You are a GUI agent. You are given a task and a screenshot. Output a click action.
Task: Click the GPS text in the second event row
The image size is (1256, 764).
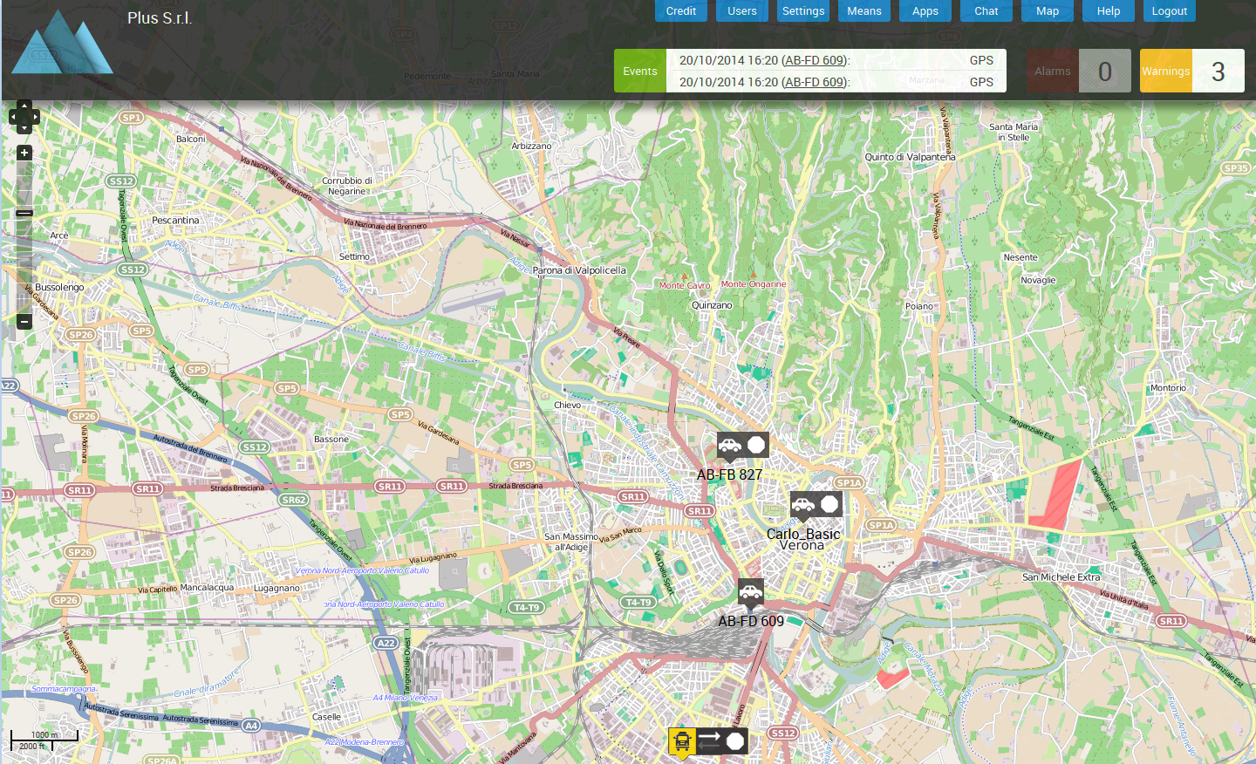coord(981,82)
